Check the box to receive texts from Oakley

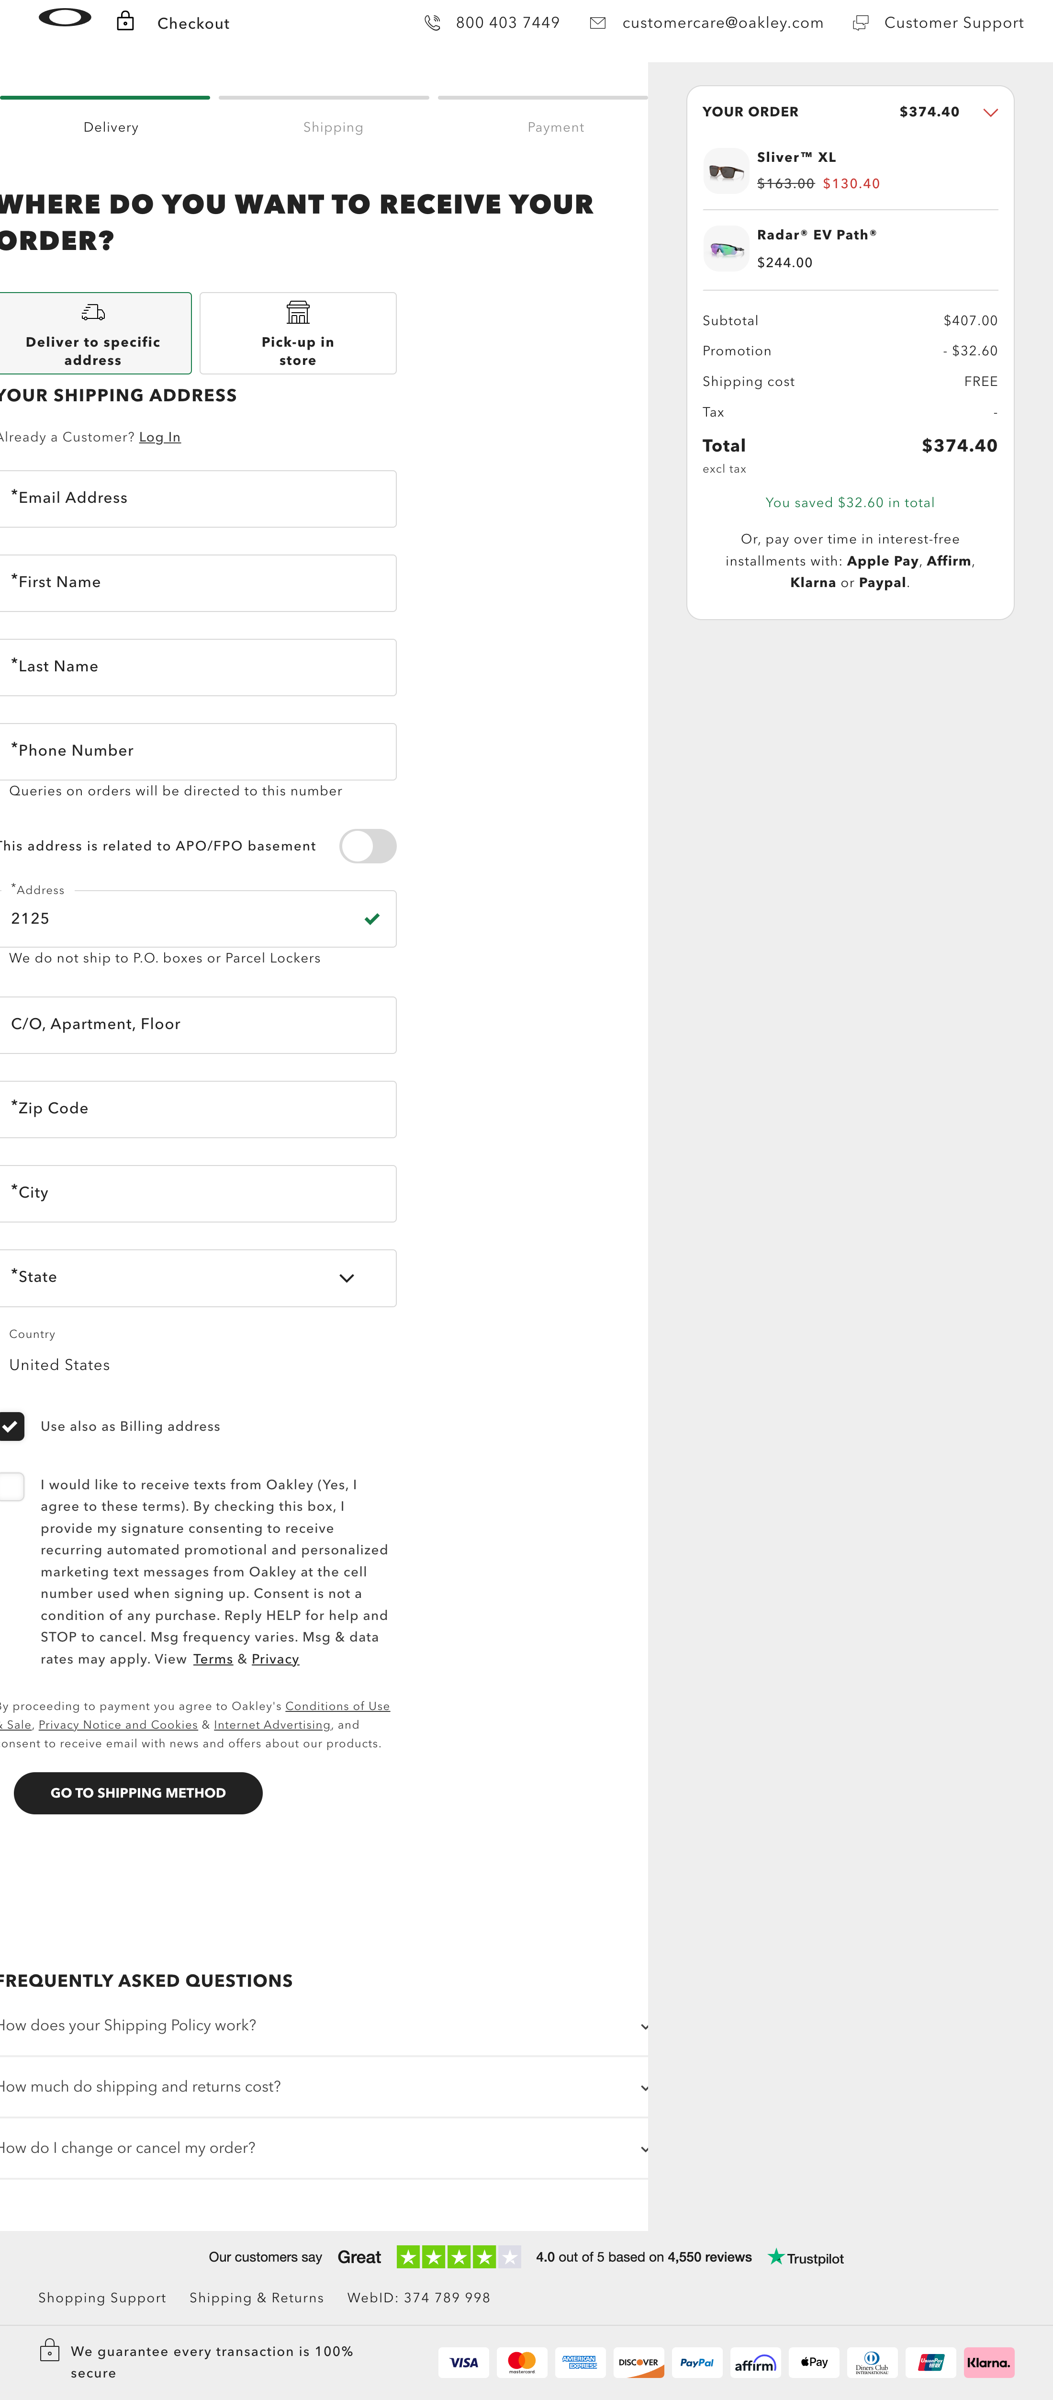click(12, 1486)
